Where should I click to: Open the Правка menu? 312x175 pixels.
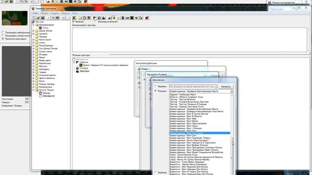44,13
